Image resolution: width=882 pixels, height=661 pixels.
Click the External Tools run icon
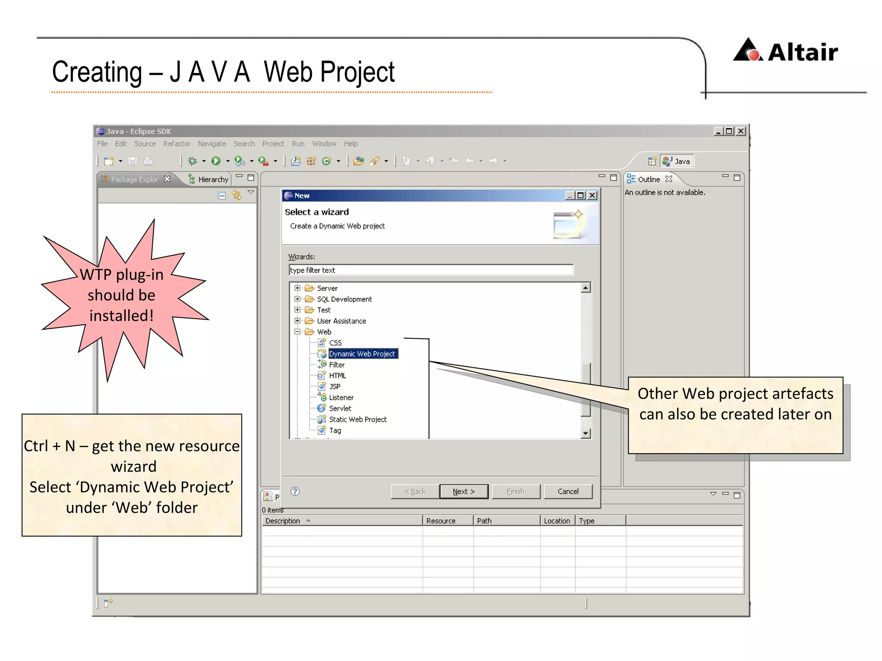tap(263, 161)
